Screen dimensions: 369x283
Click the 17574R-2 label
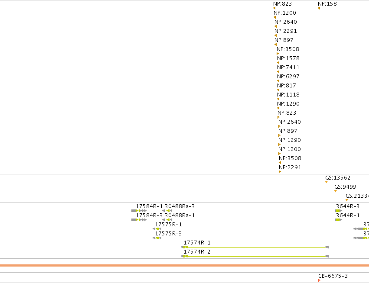(197, 252)
